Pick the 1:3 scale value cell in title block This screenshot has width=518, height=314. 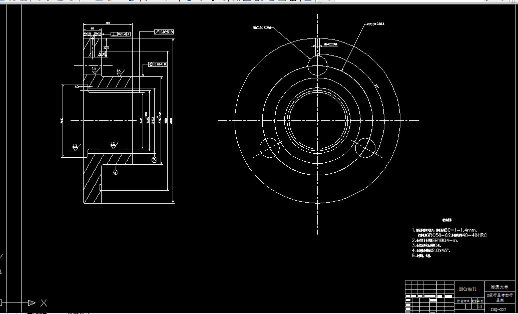480,307
